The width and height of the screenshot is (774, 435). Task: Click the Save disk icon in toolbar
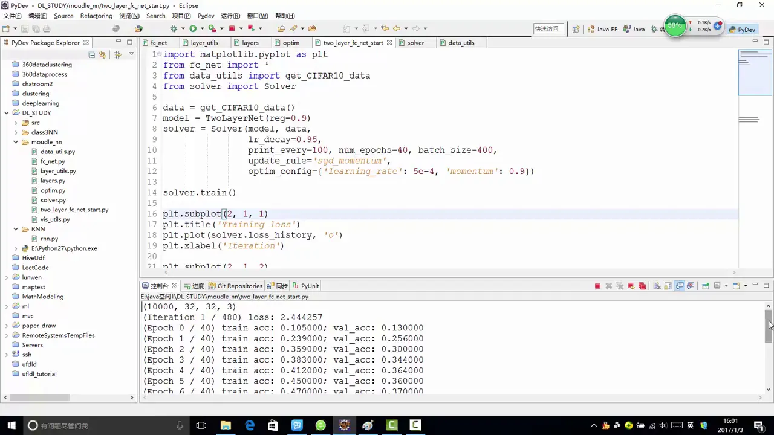25,28
